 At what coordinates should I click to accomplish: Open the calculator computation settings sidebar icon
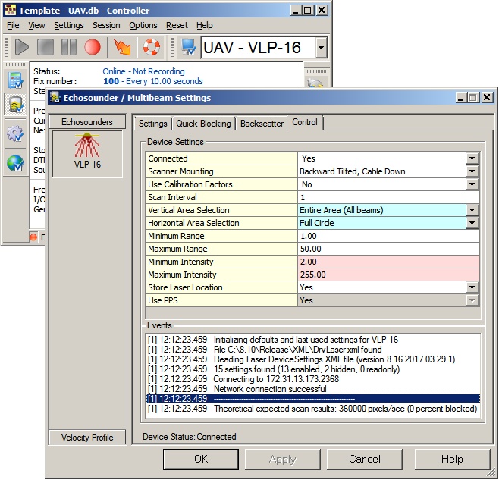15,80
